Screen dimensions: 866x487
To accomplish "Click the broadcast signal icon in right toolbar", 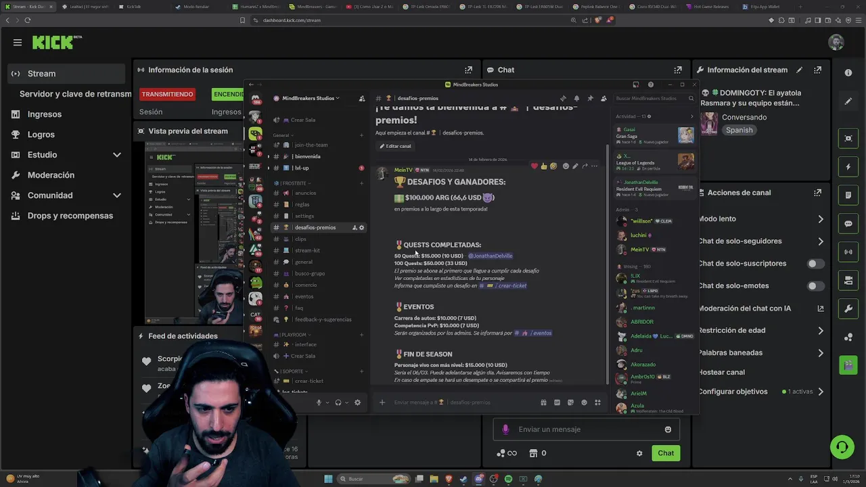I will coord(848,252).
